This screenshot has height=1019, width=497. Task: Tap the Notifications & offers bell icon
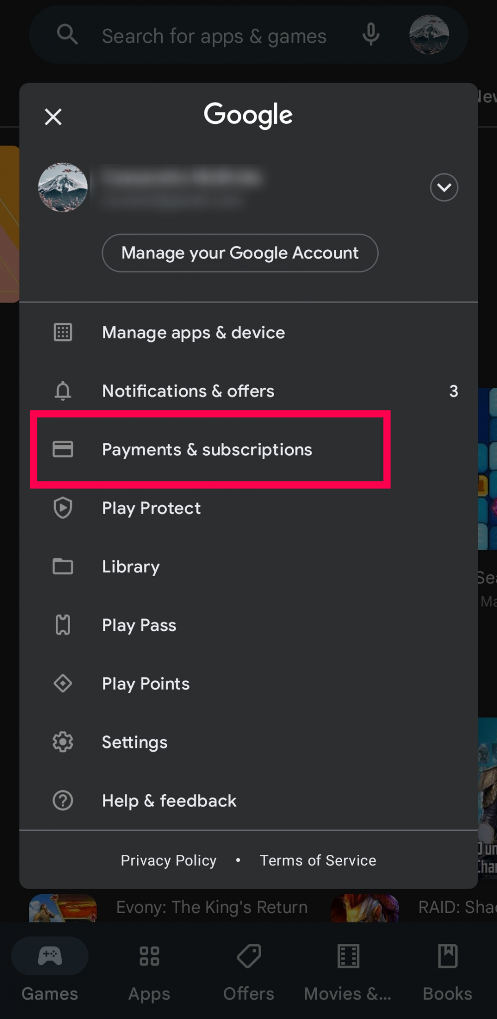pos(63,391)
